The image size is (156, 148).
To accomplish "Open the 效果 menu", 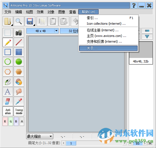I will click(x=40, y=12).
